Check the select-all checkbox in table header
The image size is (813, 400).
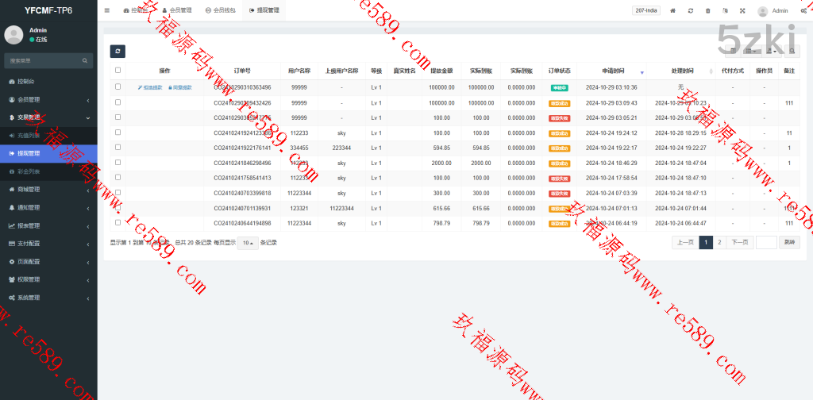coord(118,71)
